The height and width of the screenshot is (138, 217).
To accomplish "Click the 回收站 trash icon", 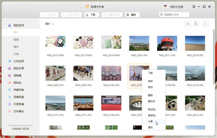I will click(9, 83).
